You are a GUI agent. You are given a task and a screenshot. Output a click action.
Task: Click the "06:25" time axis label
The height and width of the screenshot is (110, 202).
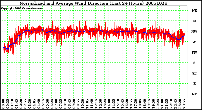click(x=52, y=104)
